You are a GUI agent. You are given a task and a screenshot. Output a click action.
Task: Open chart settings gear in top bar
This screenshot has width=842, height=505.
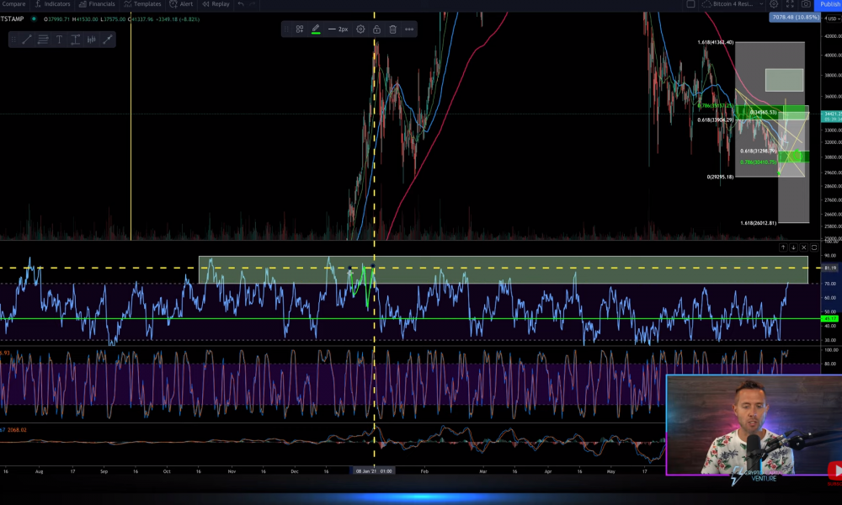[774, 3]
